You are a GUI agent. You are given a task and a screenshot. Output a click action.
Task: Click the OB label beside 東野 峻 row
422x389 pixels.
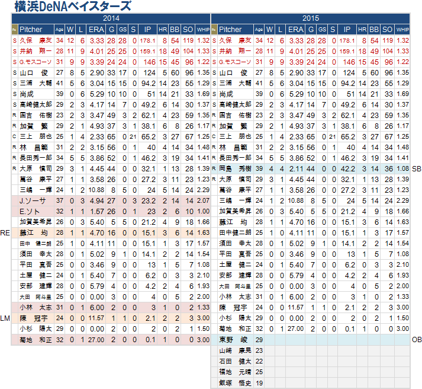point(417,340)
